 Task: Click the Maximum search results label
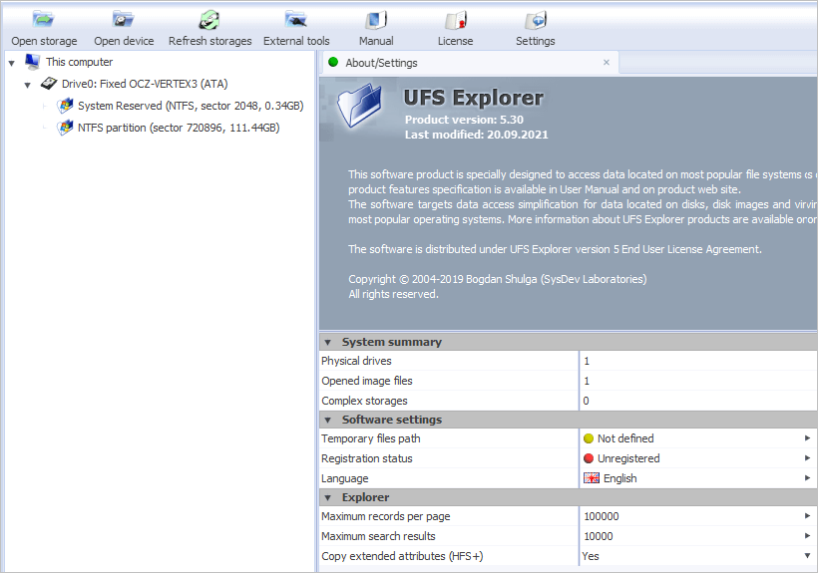click(x=378, y=536)
